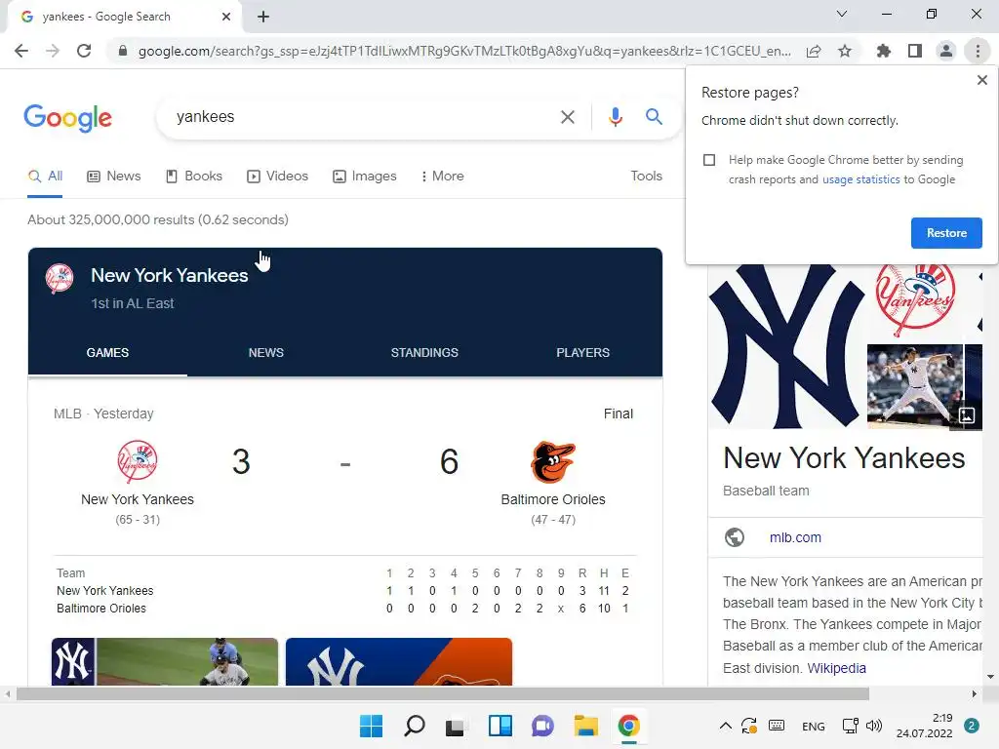Open the Chat app on the taskbar
Viewport: 999px width, 749px height.
tap(542, 726)
